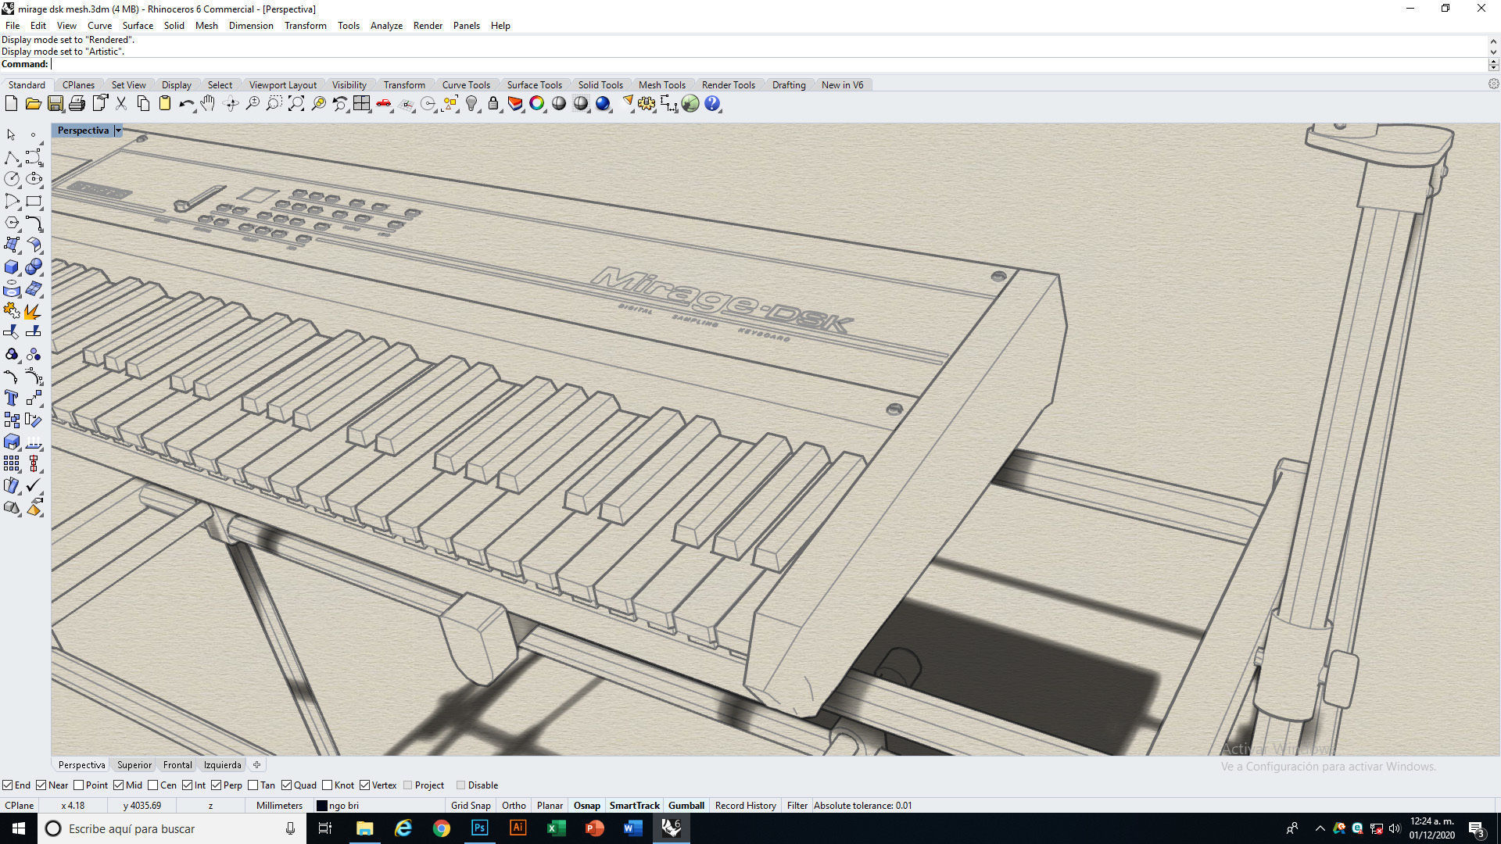
Task: Save the model with the floppy icon
Action: [x=55, y=103]
